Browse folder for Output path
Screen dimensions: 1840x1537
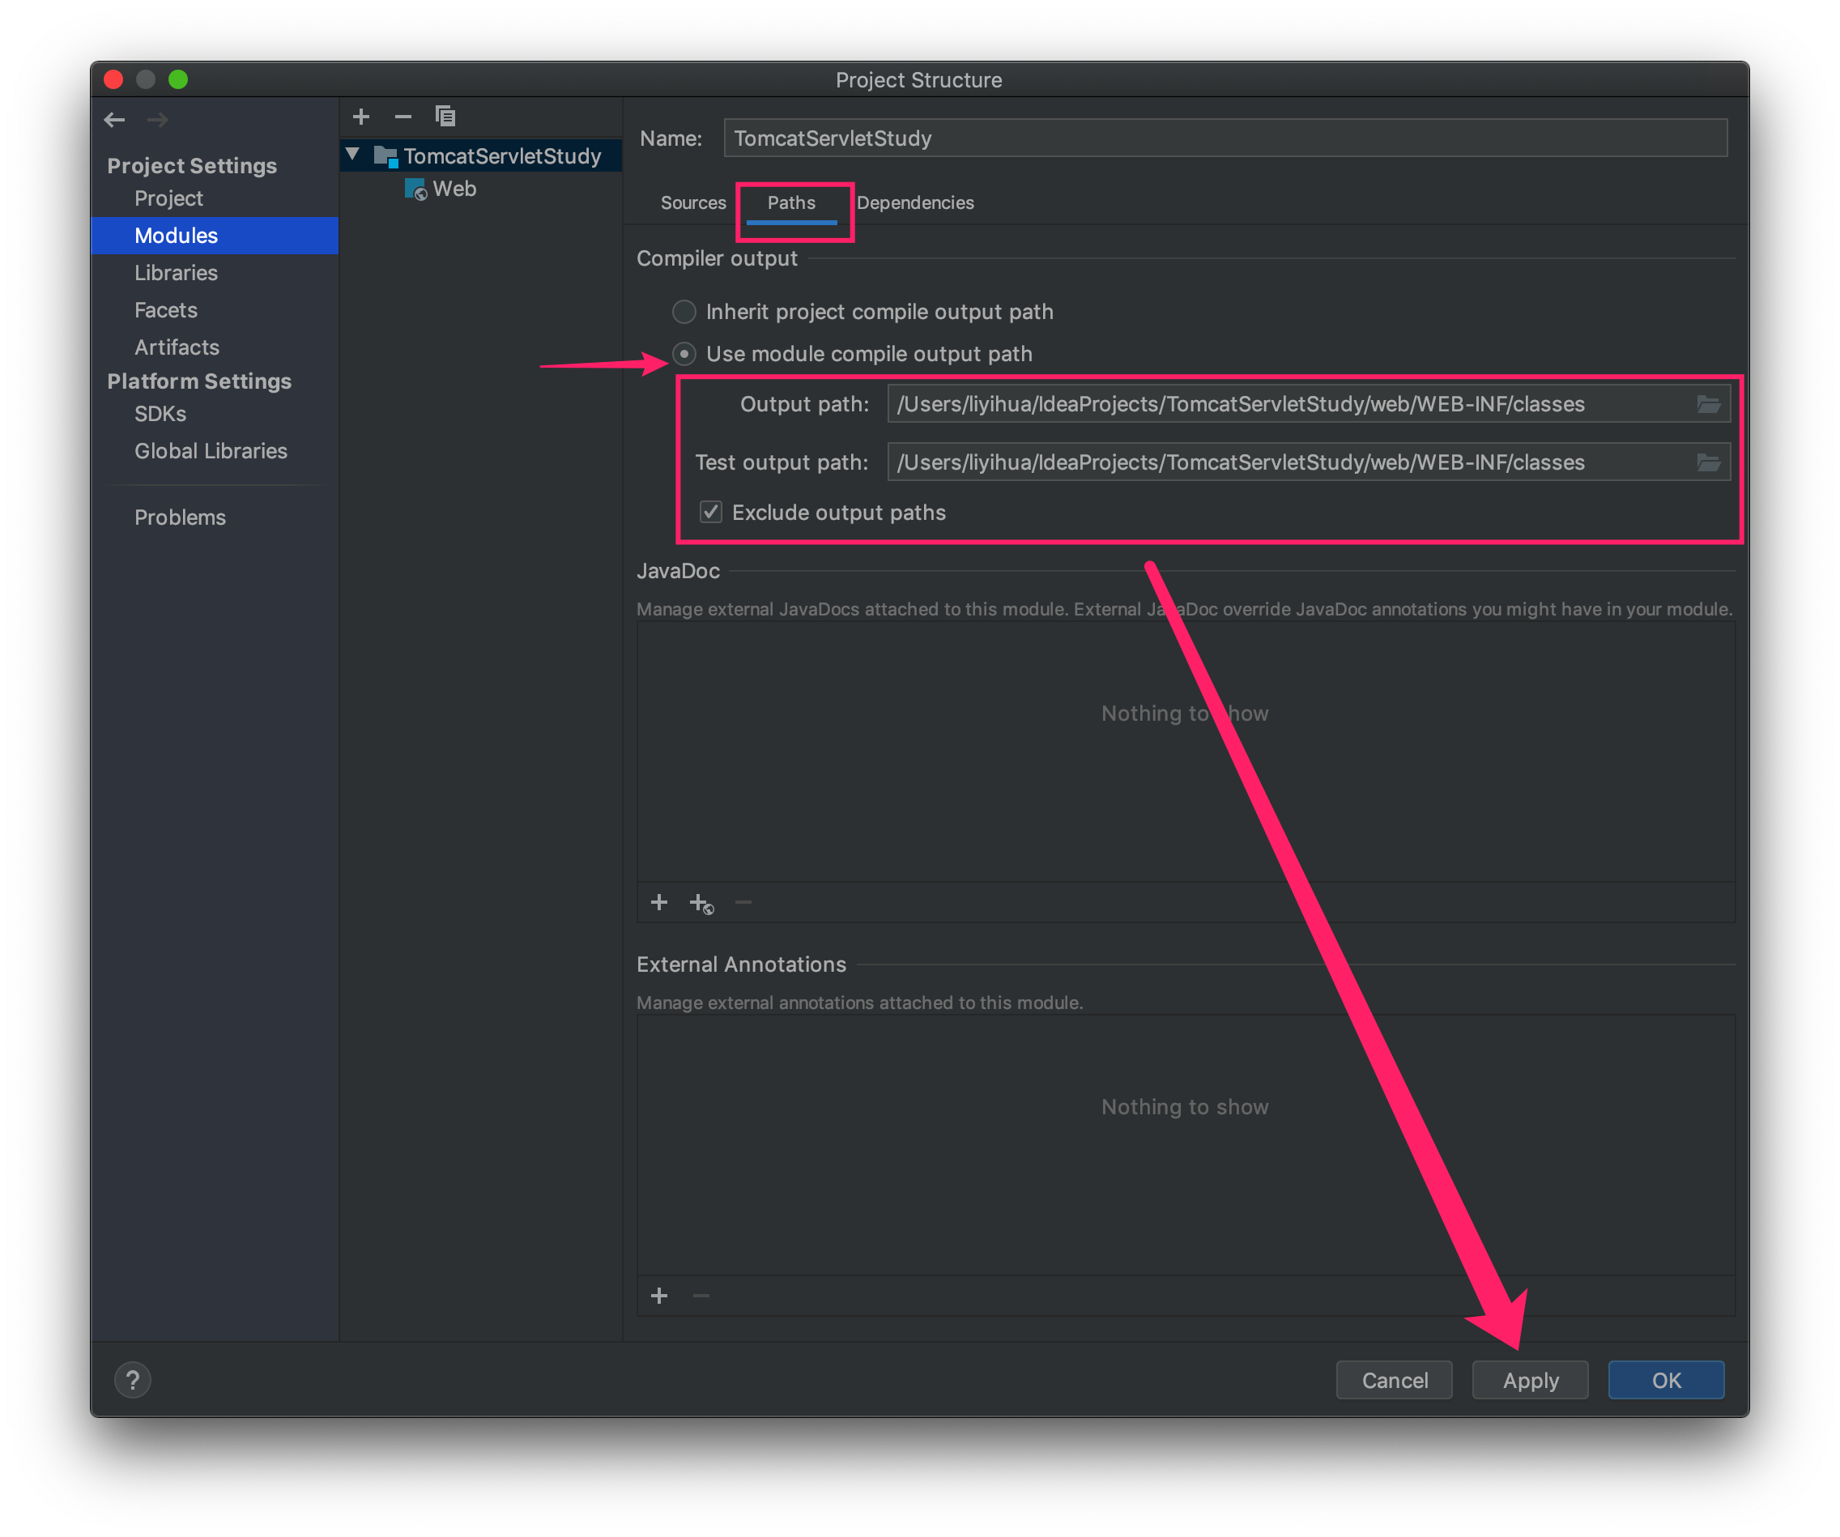[x=1708, y=404]
